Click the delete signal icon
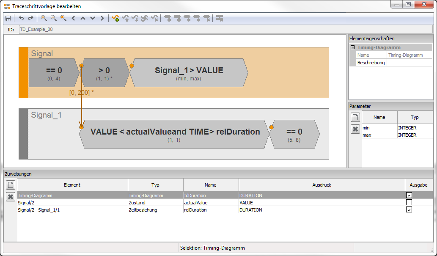 154,18
